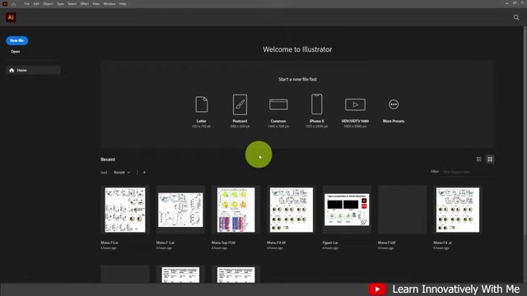Click the Open button
The height and width of the screenshot is (296, 527).
(x=15, y=52)
